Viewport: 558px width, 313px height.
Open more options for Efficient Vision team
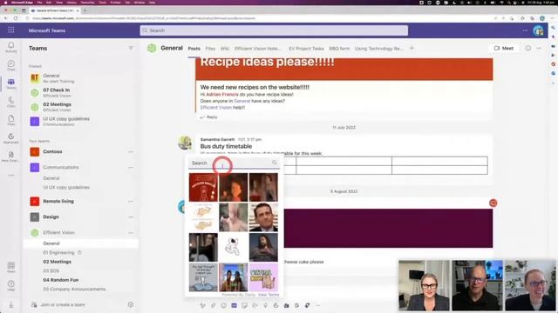[131, 233]
